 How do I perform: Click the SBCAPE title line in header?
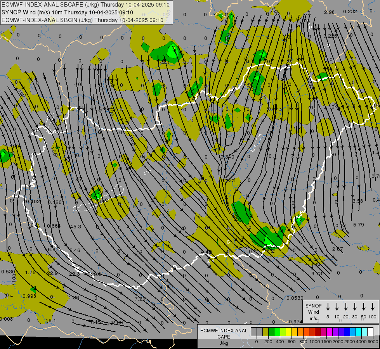[x=85, y=5]
